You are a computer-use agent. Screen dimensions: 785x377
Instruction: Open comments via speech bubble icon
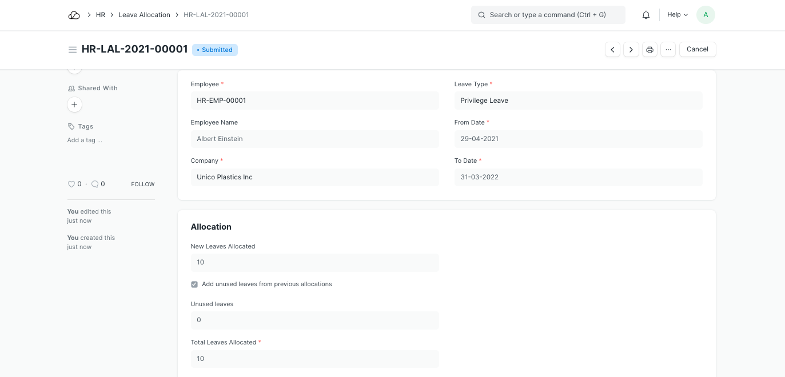pos(95,184)
